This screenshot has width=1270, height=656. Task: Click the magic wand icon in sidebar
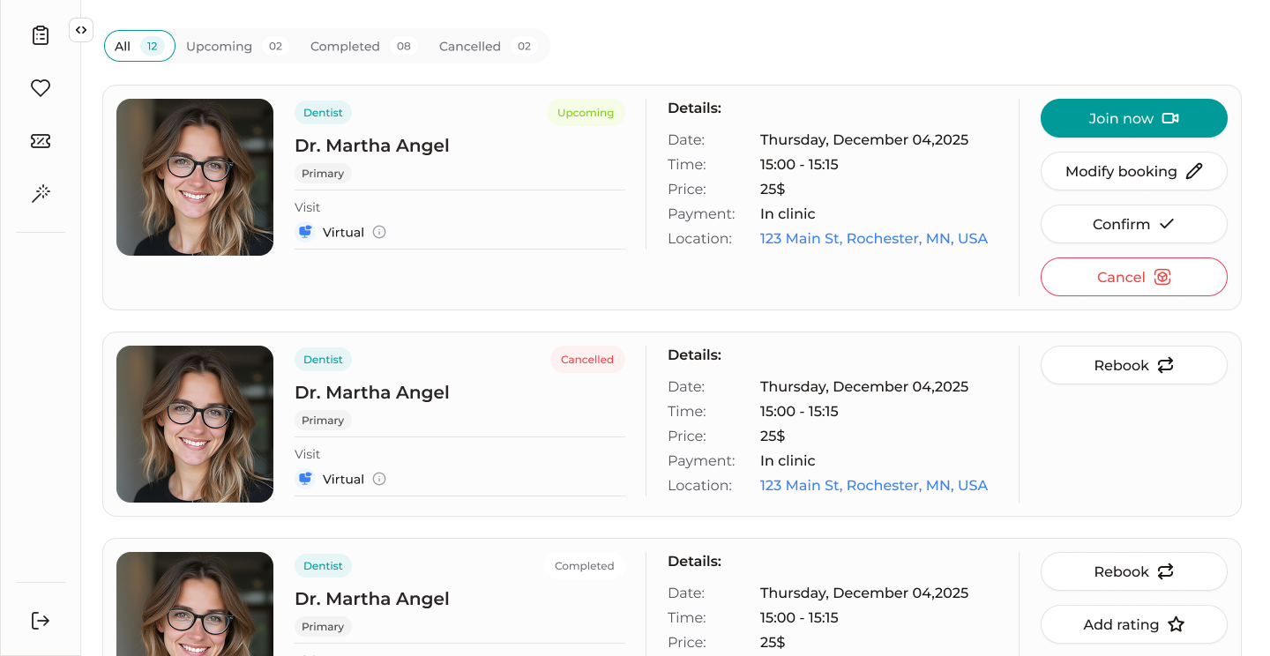[x=41, y=194]
